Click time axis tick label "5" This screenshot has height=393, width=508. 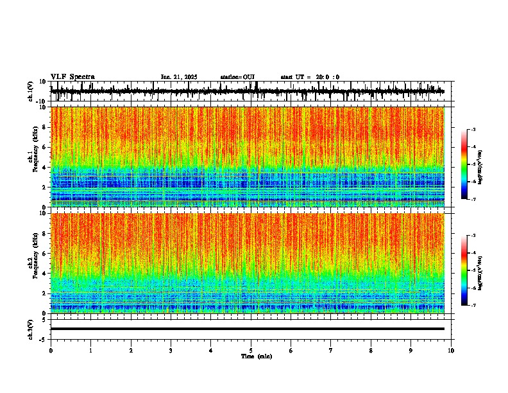point(251,351)
